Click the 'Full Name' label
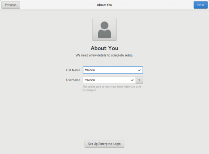The height and width of the screenshot is (154, 209). 73,70
